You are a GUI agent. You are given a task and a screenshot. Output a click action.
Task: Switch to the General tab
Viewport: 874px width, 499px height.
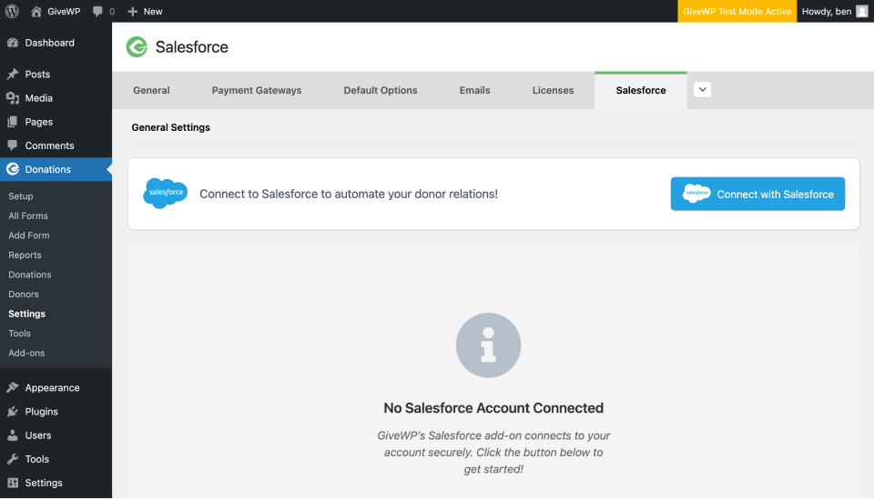tap(151, 90)
